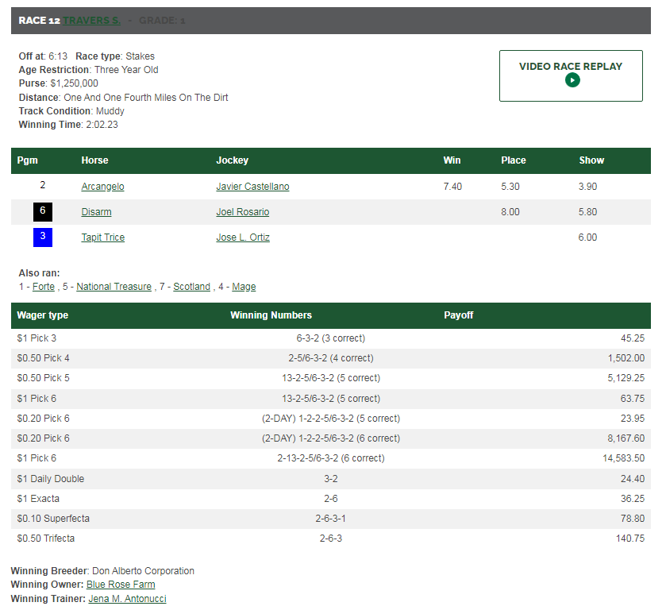Open Arcangelo horse profile link
Viewport: 666px width, 610px height.
102,187
